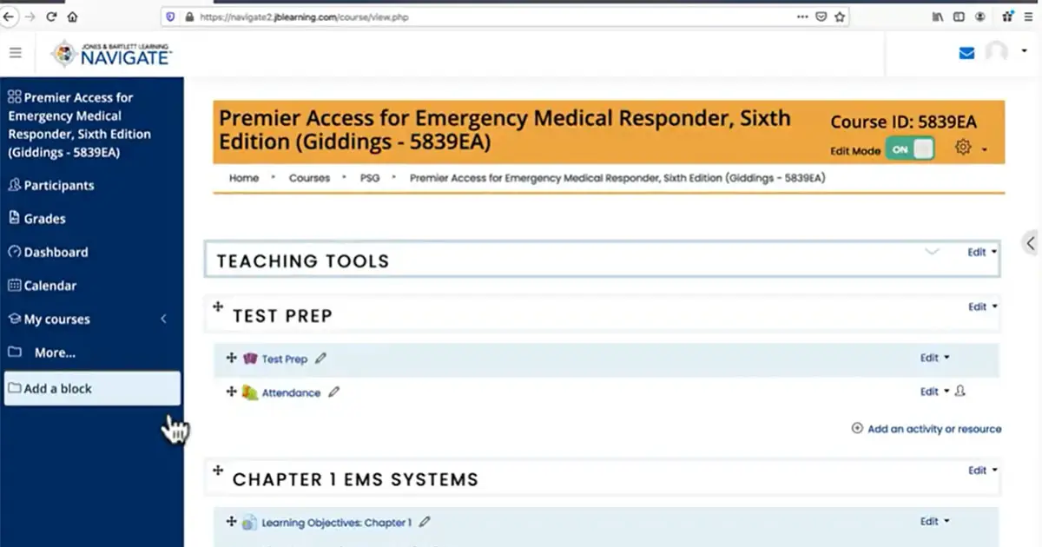The image size is (1042, 547).
Task: Click the user icon on Attendance row
Action: tap(960, 392)
